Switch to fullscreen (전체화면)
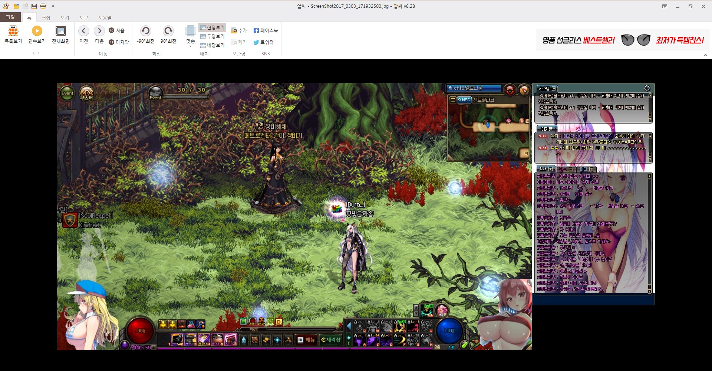The image size is (712, 371). 60,35
